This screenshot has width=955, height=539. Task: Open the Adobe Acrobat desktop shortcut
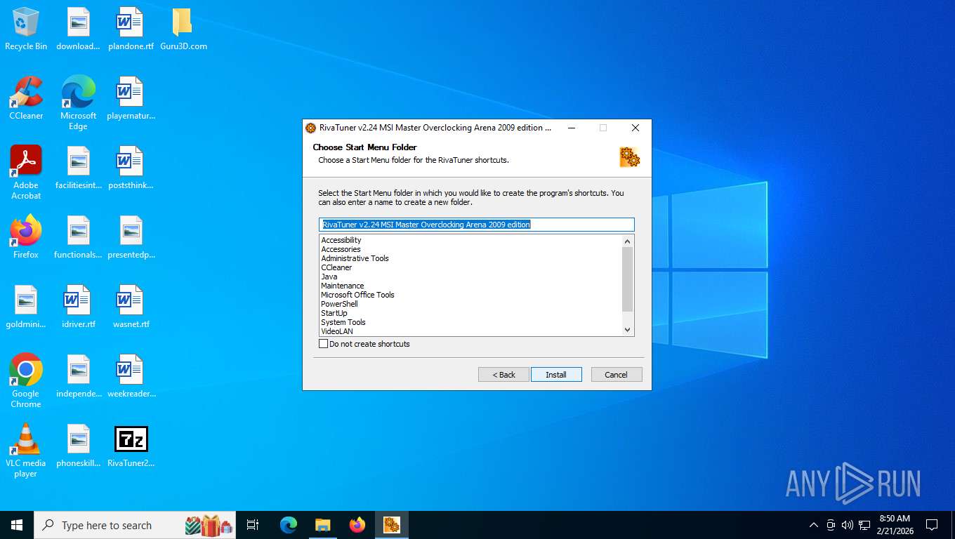click(x=26, y=173)
